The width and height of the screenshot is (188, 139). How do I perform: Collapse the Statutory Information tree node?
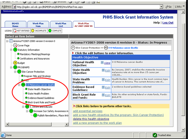[11, 50]
